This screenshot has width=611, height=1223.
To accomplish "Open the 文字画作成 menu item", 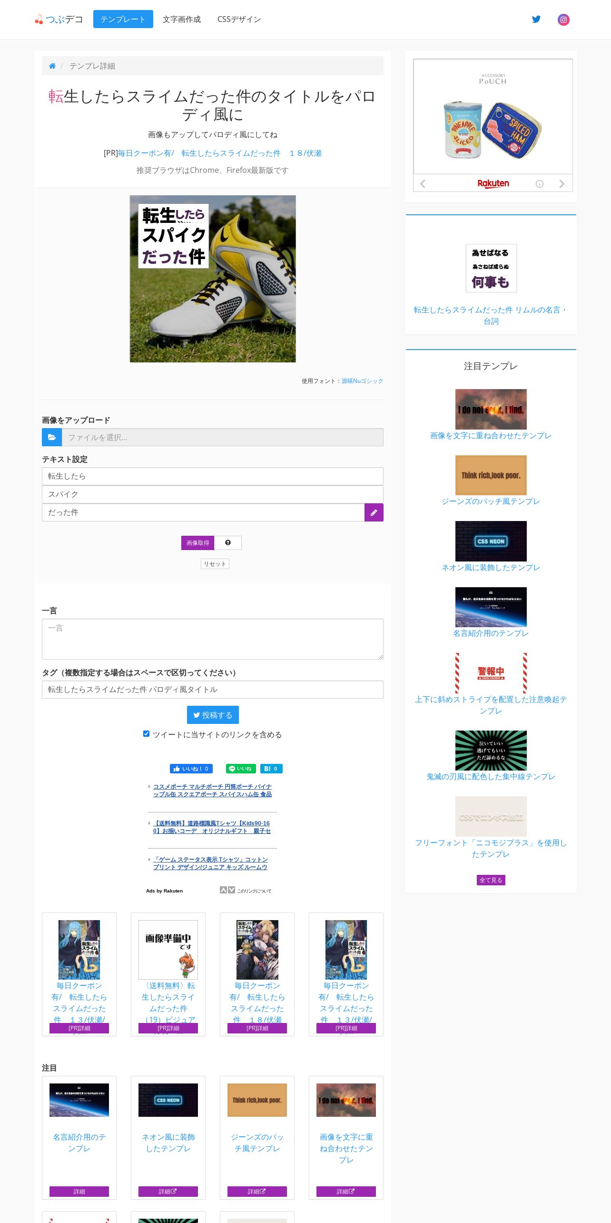I will coord(182,19).
